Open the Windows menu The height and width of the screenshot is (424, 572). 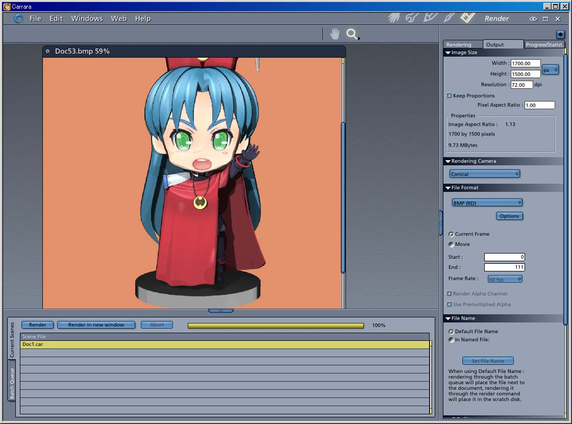click(87, 18)
